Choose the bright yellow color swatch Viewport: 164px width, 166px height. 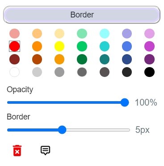[59, 47]
